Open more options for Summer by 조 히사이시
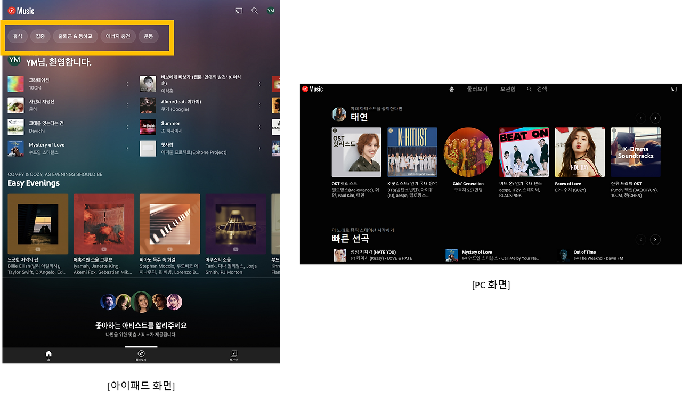Viewport: 682px width, 398px height. point(259,127)
